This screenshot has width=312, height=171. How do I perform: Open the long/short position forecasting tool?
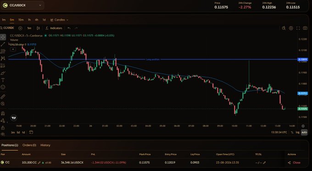(x=3, y=66)
